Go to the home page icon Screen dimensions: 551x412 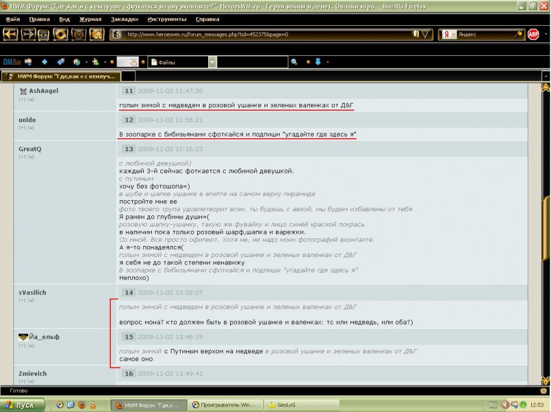(x=97, y=34)
